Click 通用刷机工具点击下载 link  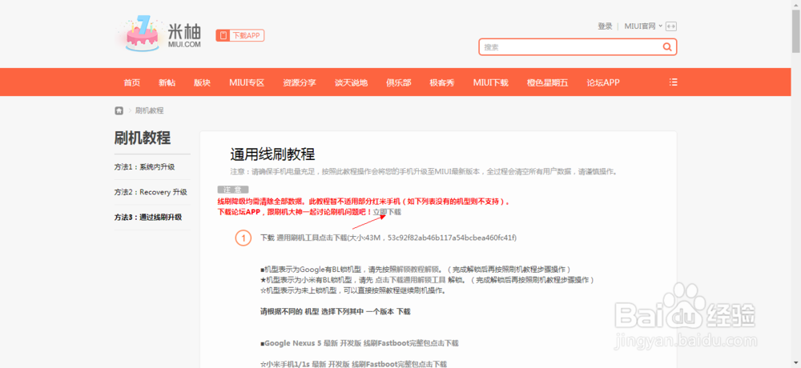point(312,238)
